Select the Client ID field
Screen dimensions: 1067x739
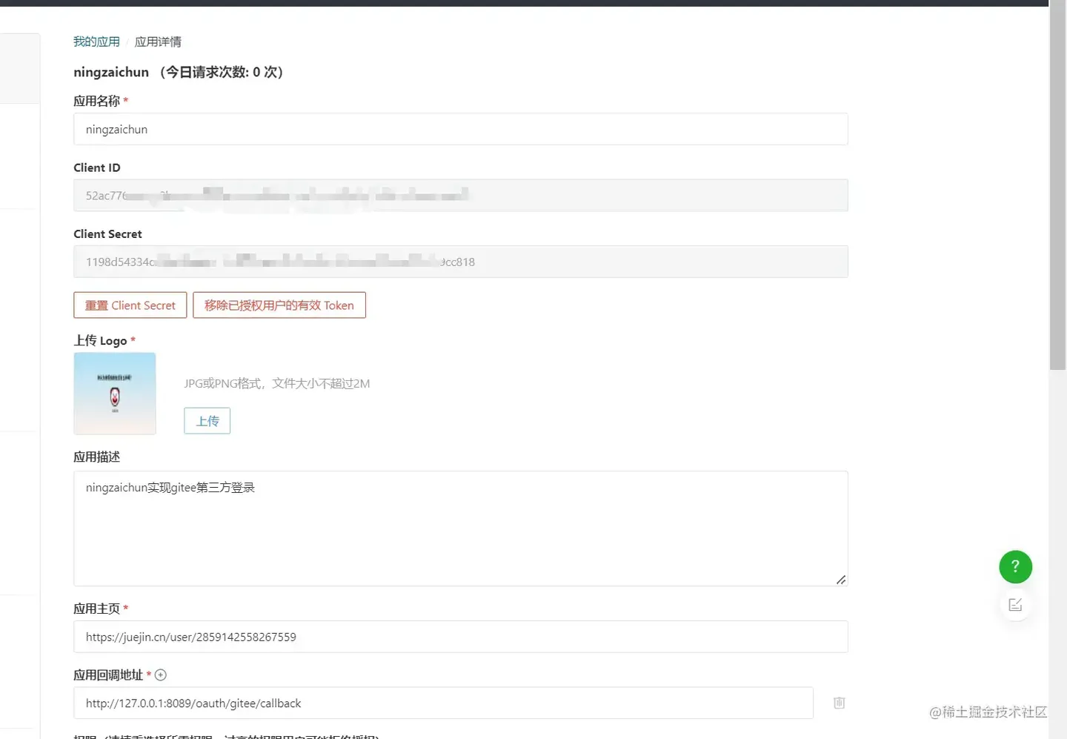point(460,195)
